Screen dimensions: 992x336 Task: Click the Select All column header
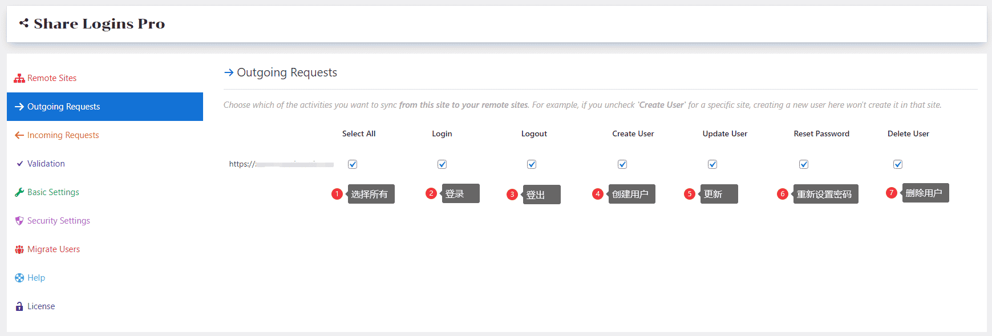[x=359, y=133]
